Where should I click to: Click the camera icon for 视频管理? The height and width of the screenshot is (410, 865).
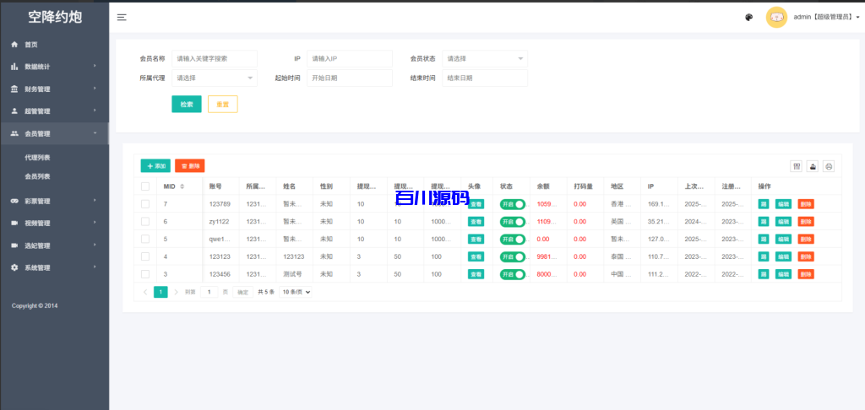tap(15, 224)
